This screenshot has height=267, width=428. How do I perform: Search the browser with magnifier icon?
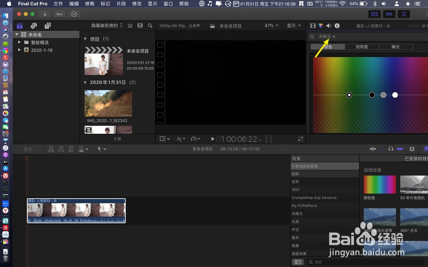click(150, 26)
